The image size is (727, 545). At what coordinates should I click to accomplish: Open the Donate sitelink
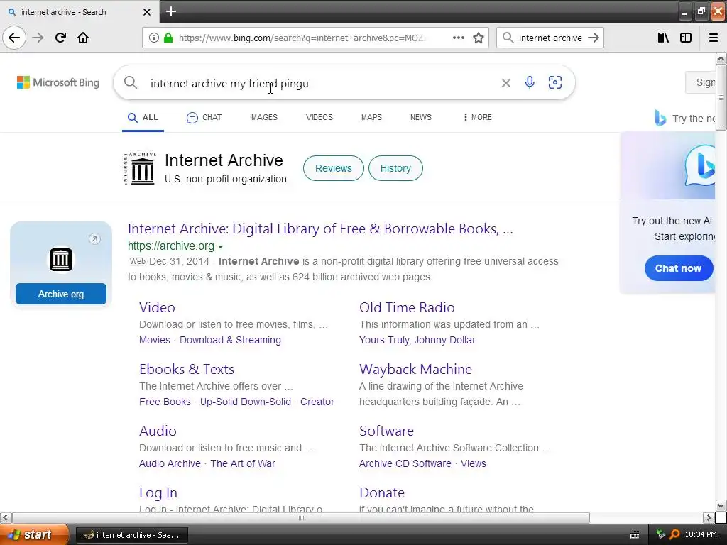click(x=381, y=492)
